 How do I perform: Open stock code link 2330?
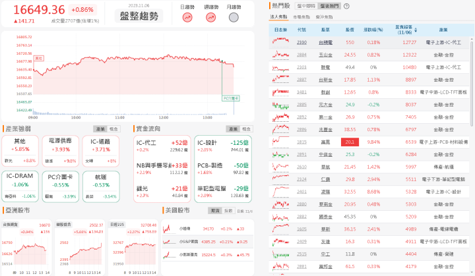pyautogui.click(x=301, y=42)
